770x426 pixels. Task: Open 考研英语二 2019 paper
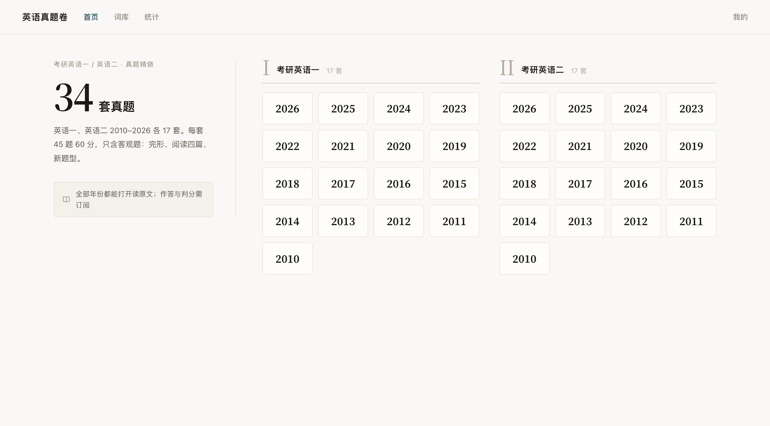point(691,146)
